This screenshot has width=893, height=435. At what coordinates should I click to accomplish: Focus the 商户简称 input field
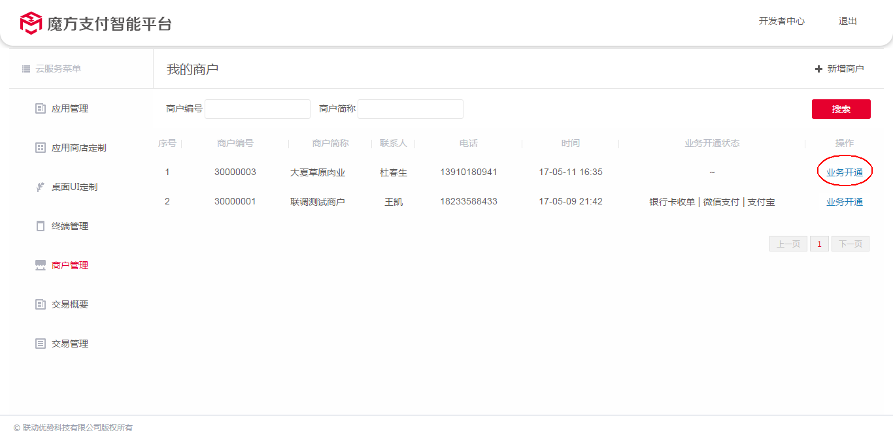tap(411, 109)
